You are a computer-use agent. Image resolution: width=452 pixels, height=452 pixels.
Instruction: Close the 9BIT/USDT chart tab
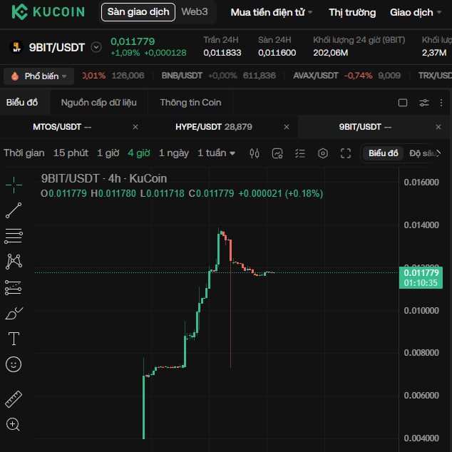click(x=438, y=127)
